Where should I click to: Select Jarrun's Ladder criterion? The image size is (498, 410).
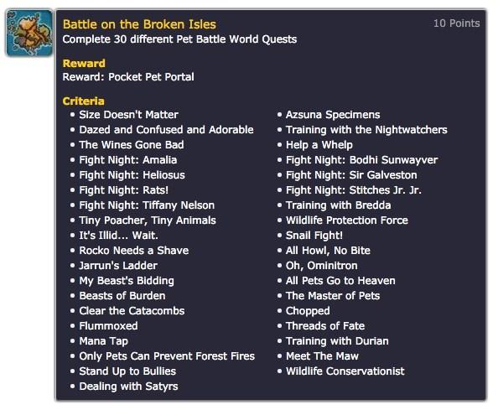(118, 266)
